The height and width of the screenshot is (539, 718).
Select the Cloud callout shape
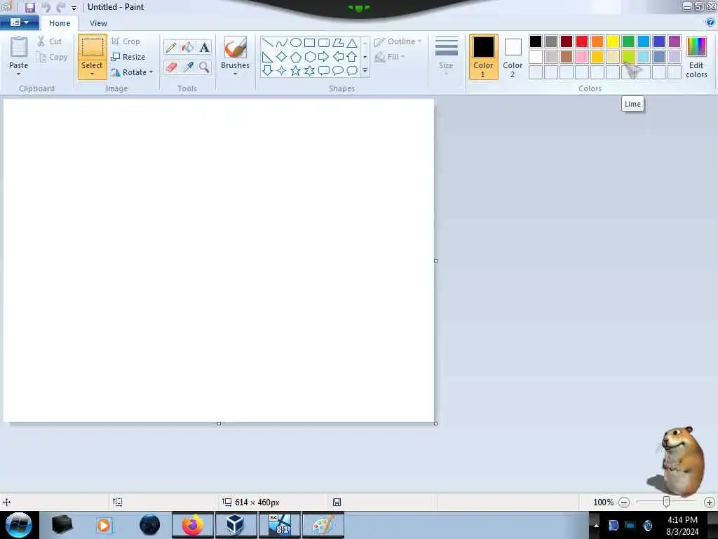click(352, 71)
